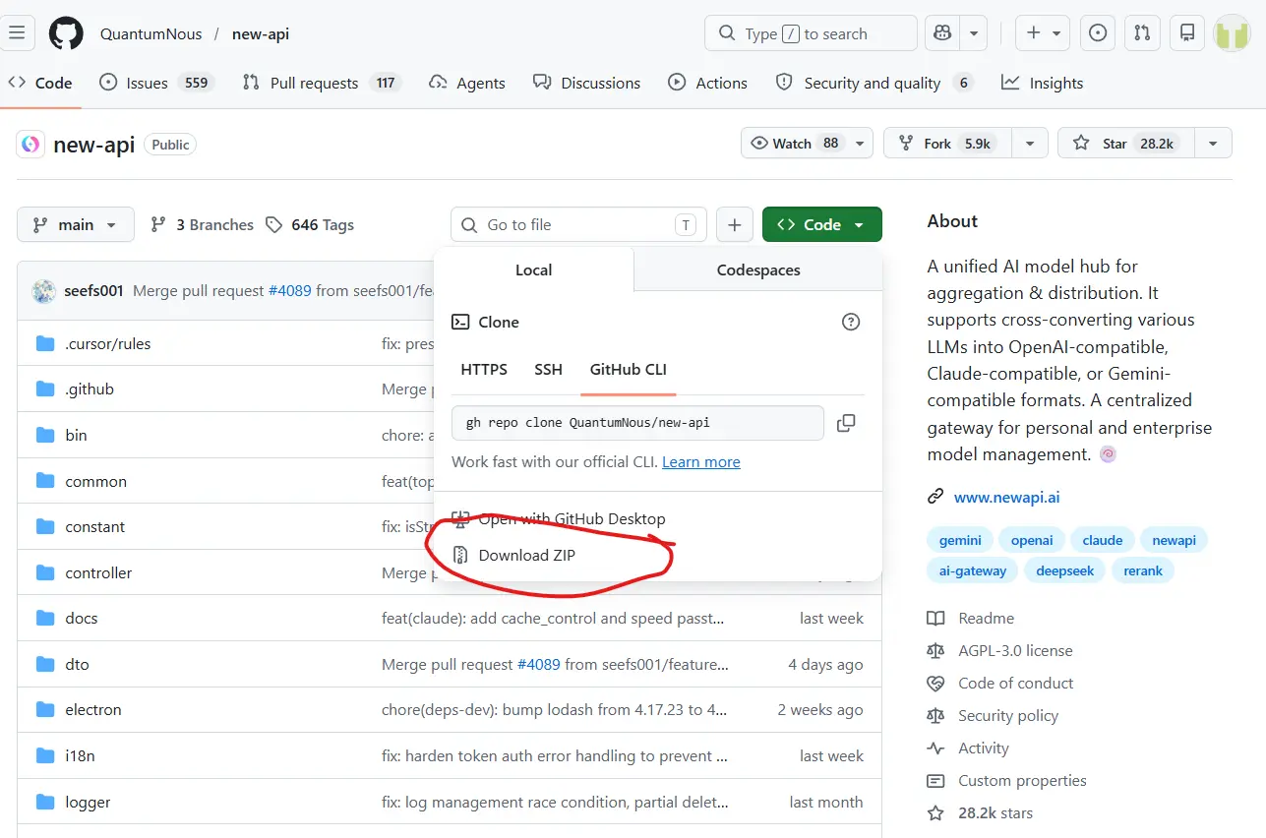This screenshot has width=1266, height=838.
Task: Focus the Type / to search box
Action: click(x=811, y=33)
